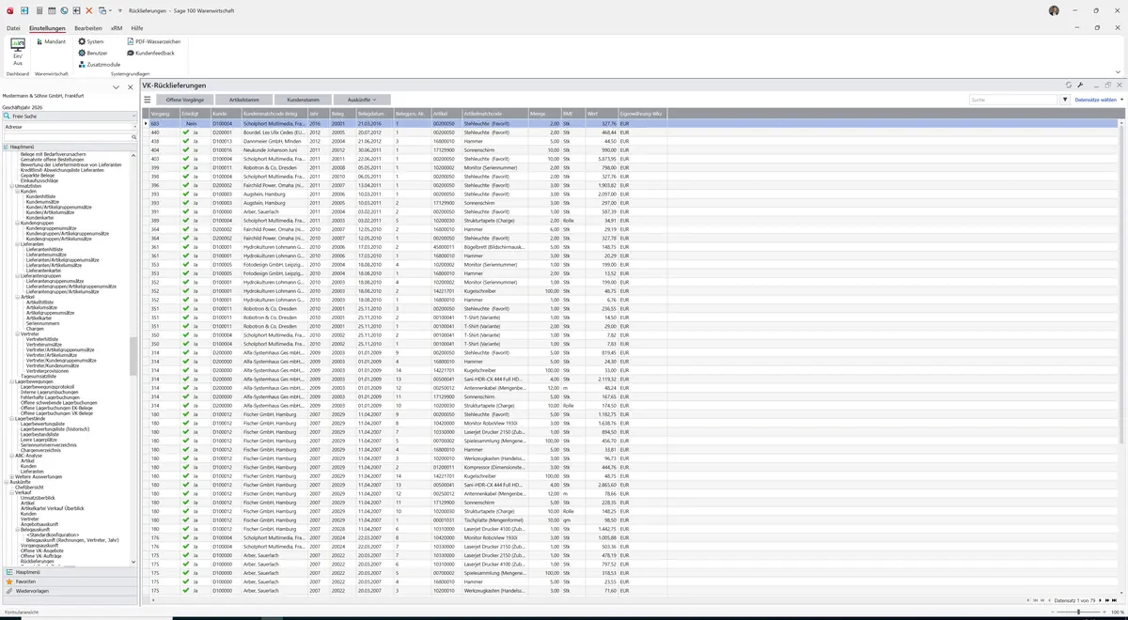This screenshot has width=1128, height=620.
Task: Open the user profile avatar
Action: click(x=1054, y=10)
